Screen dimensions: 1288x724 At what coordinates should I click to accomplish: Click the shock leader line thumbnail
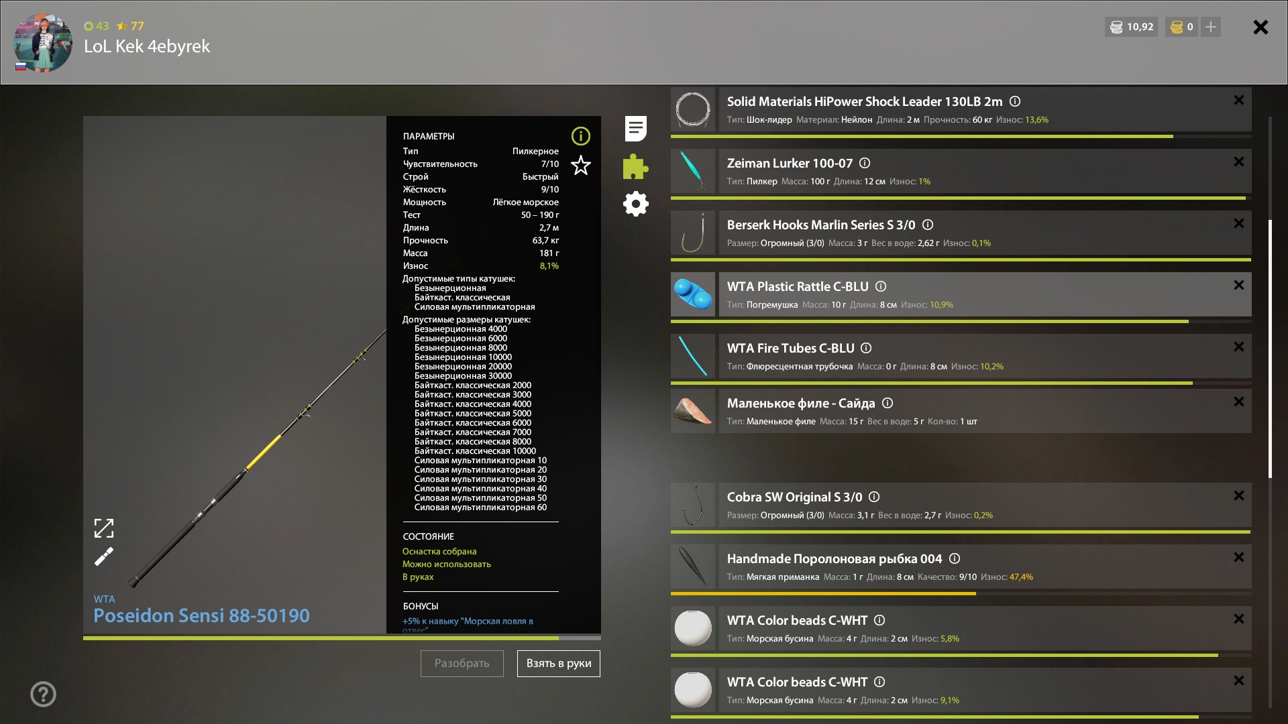tap(693, 109)
